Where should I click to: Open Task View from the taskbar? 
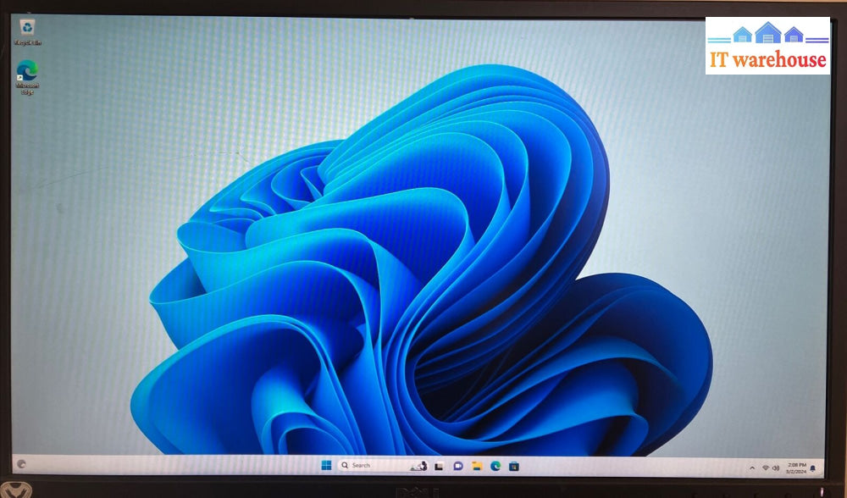pyautogui.click(x=439, y=467)
